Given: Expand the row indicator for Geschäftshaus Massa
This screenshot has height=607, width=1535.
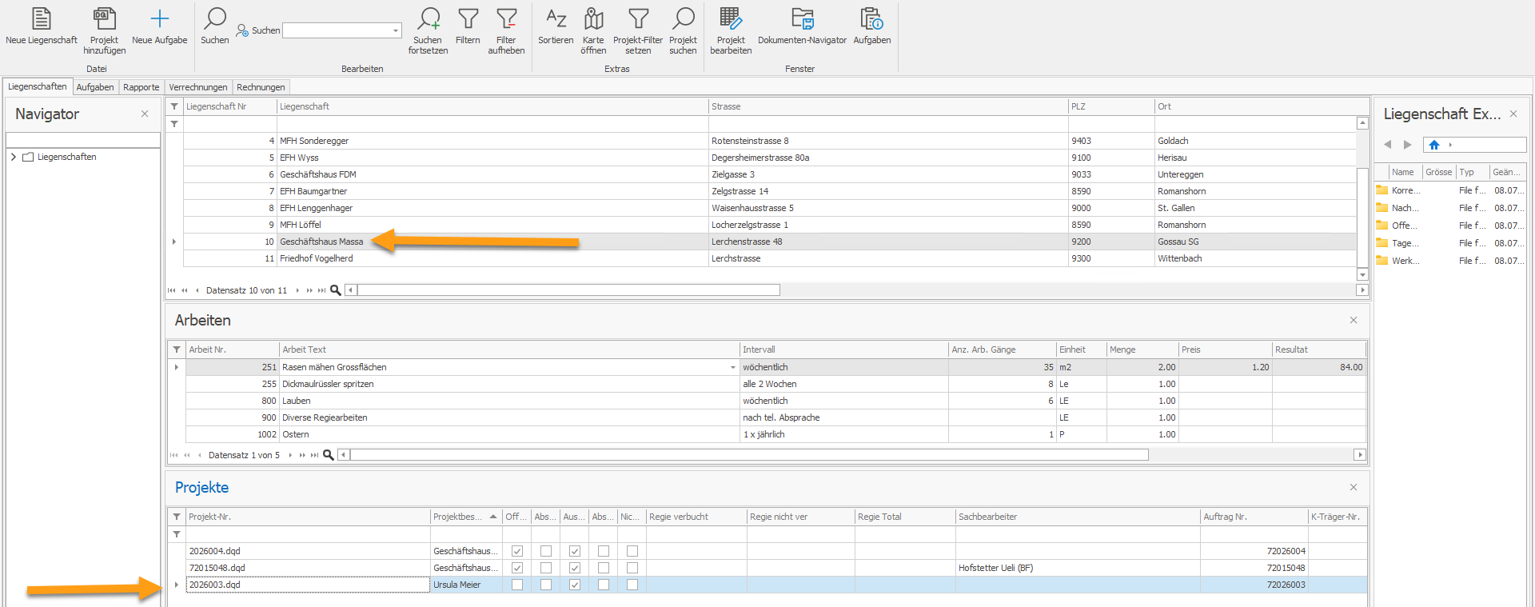Looking at the screenshot, I should click(x=174, y=242).
